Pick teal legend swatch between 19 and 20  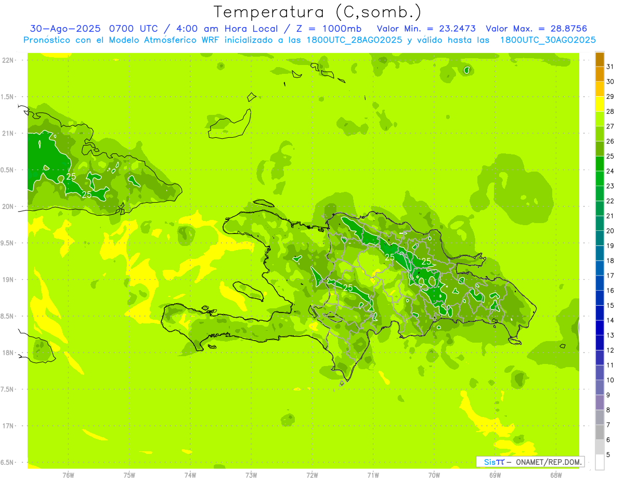tap(600, 238)
